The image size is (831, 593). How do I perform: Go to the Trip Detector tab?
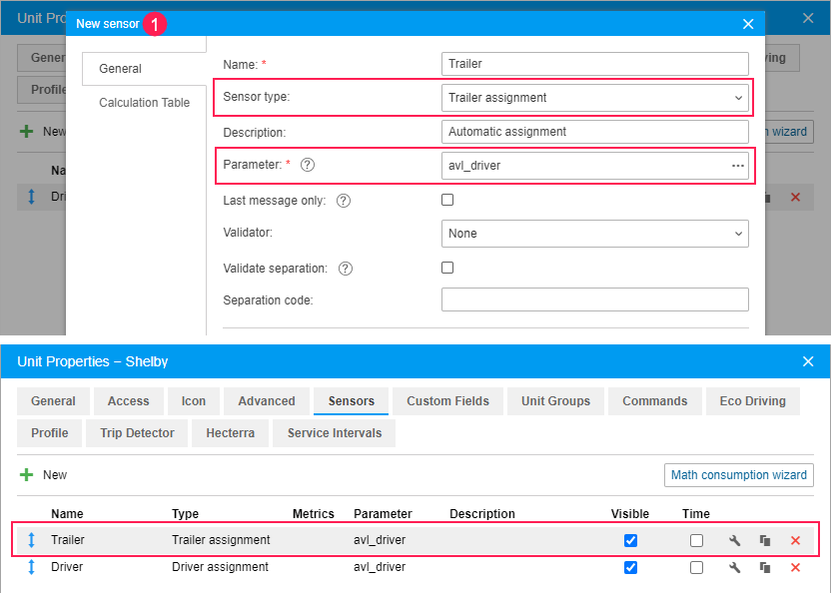pyautogui.click(x=137, y=433)
